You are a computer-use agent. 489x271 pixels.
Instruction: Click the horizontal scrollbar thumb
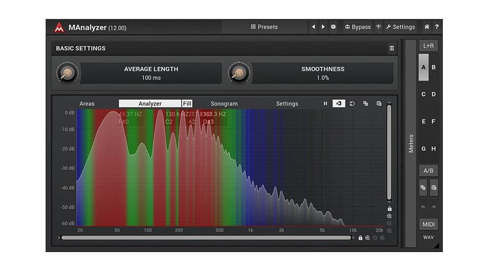point(206,238)
